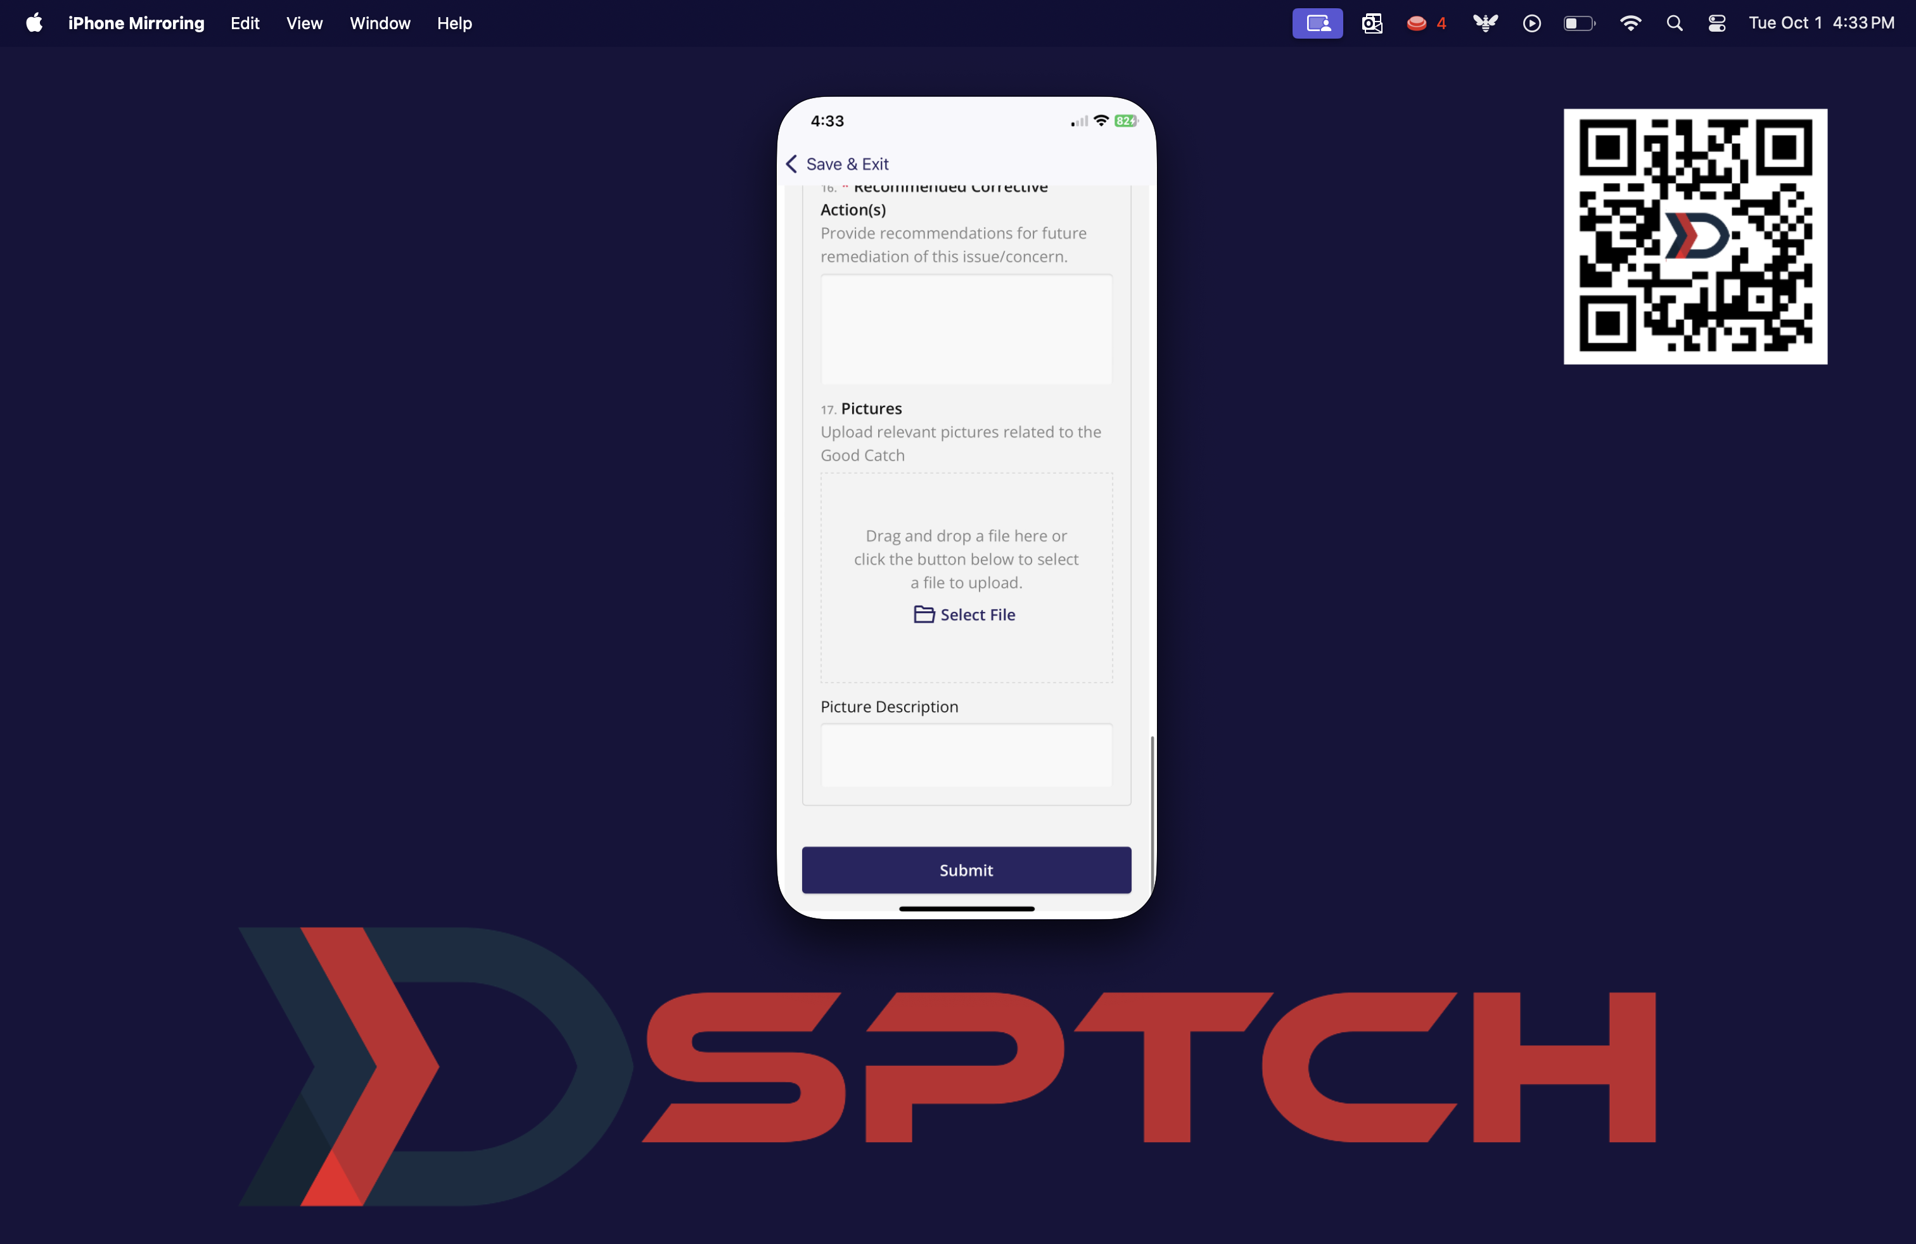Click the screen mirroring icon

pos(1319,22)
